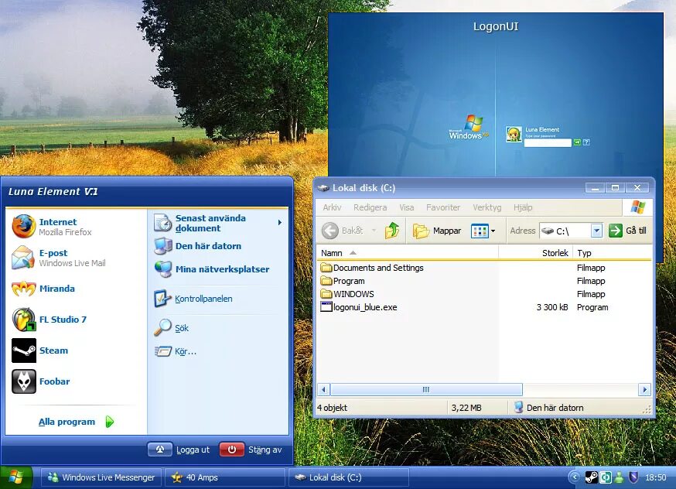The image size is (676, 489).
Task: Switch to 40 Amps taskbar button
Action: click(x=225, y=477)
